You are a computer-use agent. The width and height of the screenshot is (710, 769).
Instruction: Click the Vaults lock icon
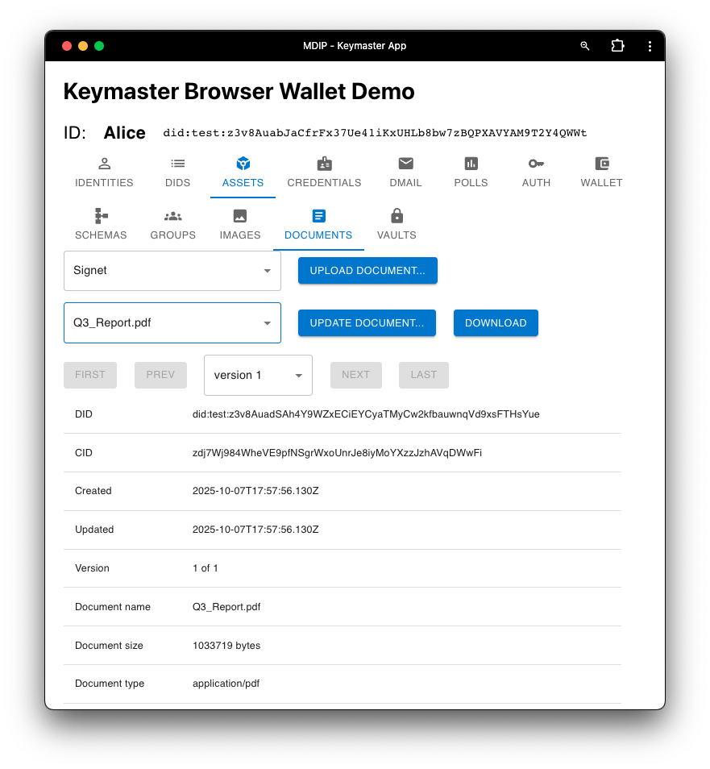[x=397, y=216]
